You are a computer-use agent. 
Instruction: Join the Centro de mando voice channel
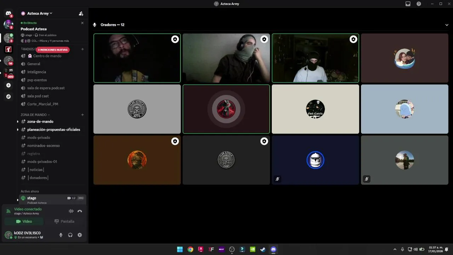point(52,56)
